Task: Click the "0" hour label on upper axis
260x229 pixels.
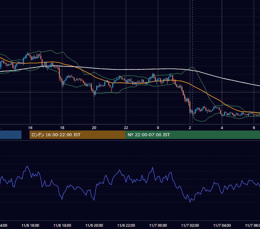Action: tap(158, 128)
